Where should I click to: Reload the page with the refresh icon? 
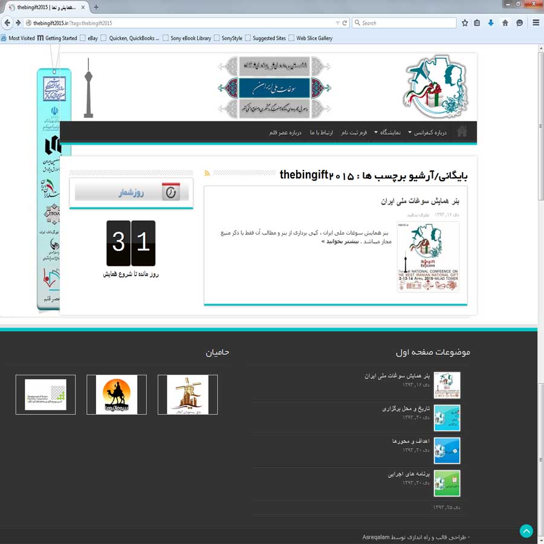pyautogui.click(x=345, y=23)
